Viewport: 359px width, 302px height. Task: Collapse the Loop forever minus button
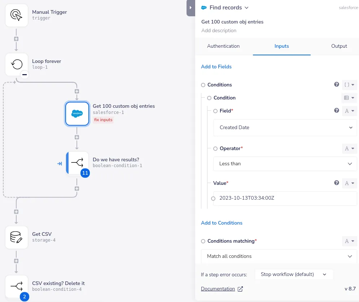pyautogui.click(x=25, y=75)
